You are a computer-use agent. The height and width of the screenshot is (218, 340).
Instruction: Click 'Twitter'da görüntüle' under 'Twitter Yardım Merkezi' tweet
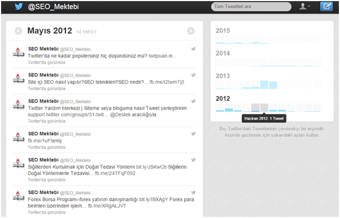click(47, 121)
